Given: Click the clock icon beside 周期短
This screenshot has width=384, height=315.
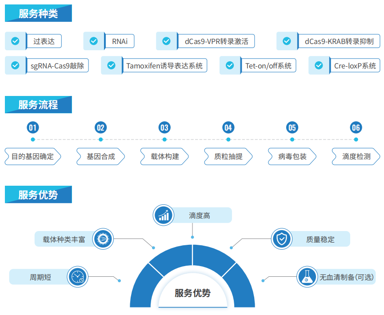Looking at the screenshot, I should point(77,277).
